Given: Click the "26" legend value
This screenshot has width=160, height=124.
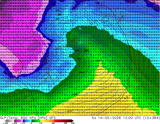Looking at the screenshot, I should [x=53, y=123].
